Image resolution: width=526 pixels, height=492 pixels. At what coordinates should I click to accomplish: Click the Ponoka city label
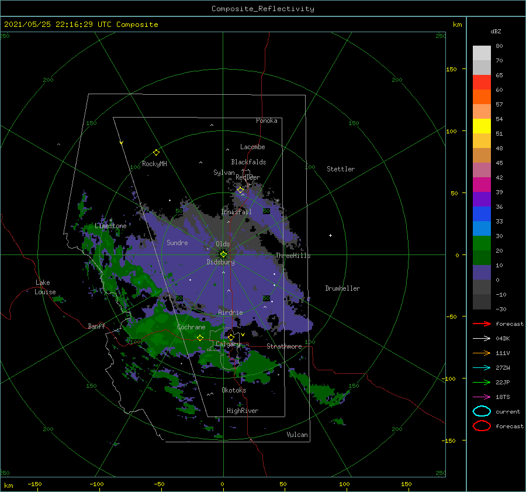[267, 121]
